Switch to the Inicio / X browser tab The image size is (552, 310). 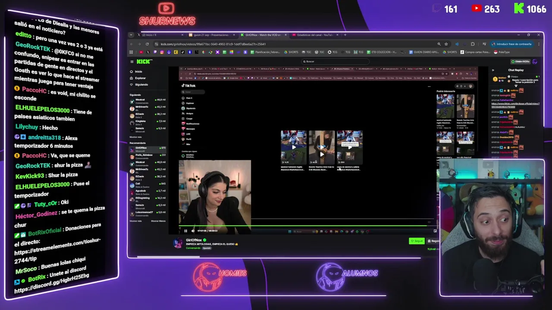coord(160,35)
